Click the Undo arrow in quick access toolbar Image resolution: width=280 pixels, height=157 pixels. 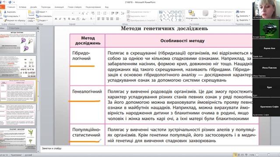pyautogui.click(x=4, y=2)
